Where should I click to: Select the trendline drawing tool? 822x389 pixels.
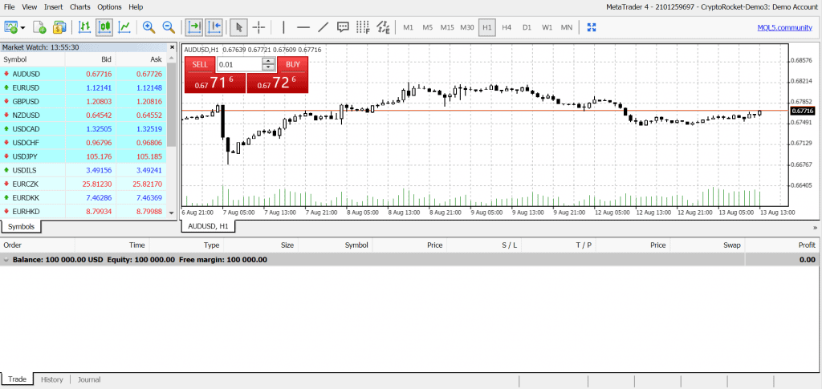324,26
